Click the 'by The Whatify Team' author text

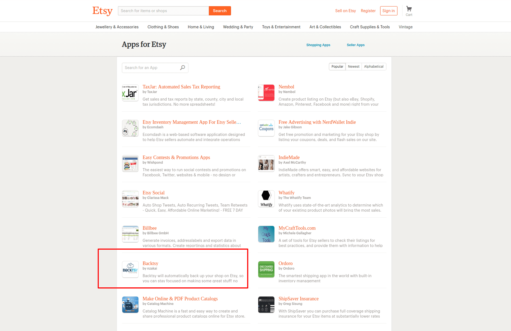(x=295, y=198)
